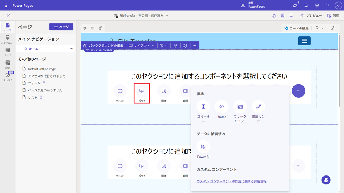Toggle the hamburger menu in page header
Image resolution: width=344 pixels, height=193 pixels.
pyautogui.click(x=304, y=41)
